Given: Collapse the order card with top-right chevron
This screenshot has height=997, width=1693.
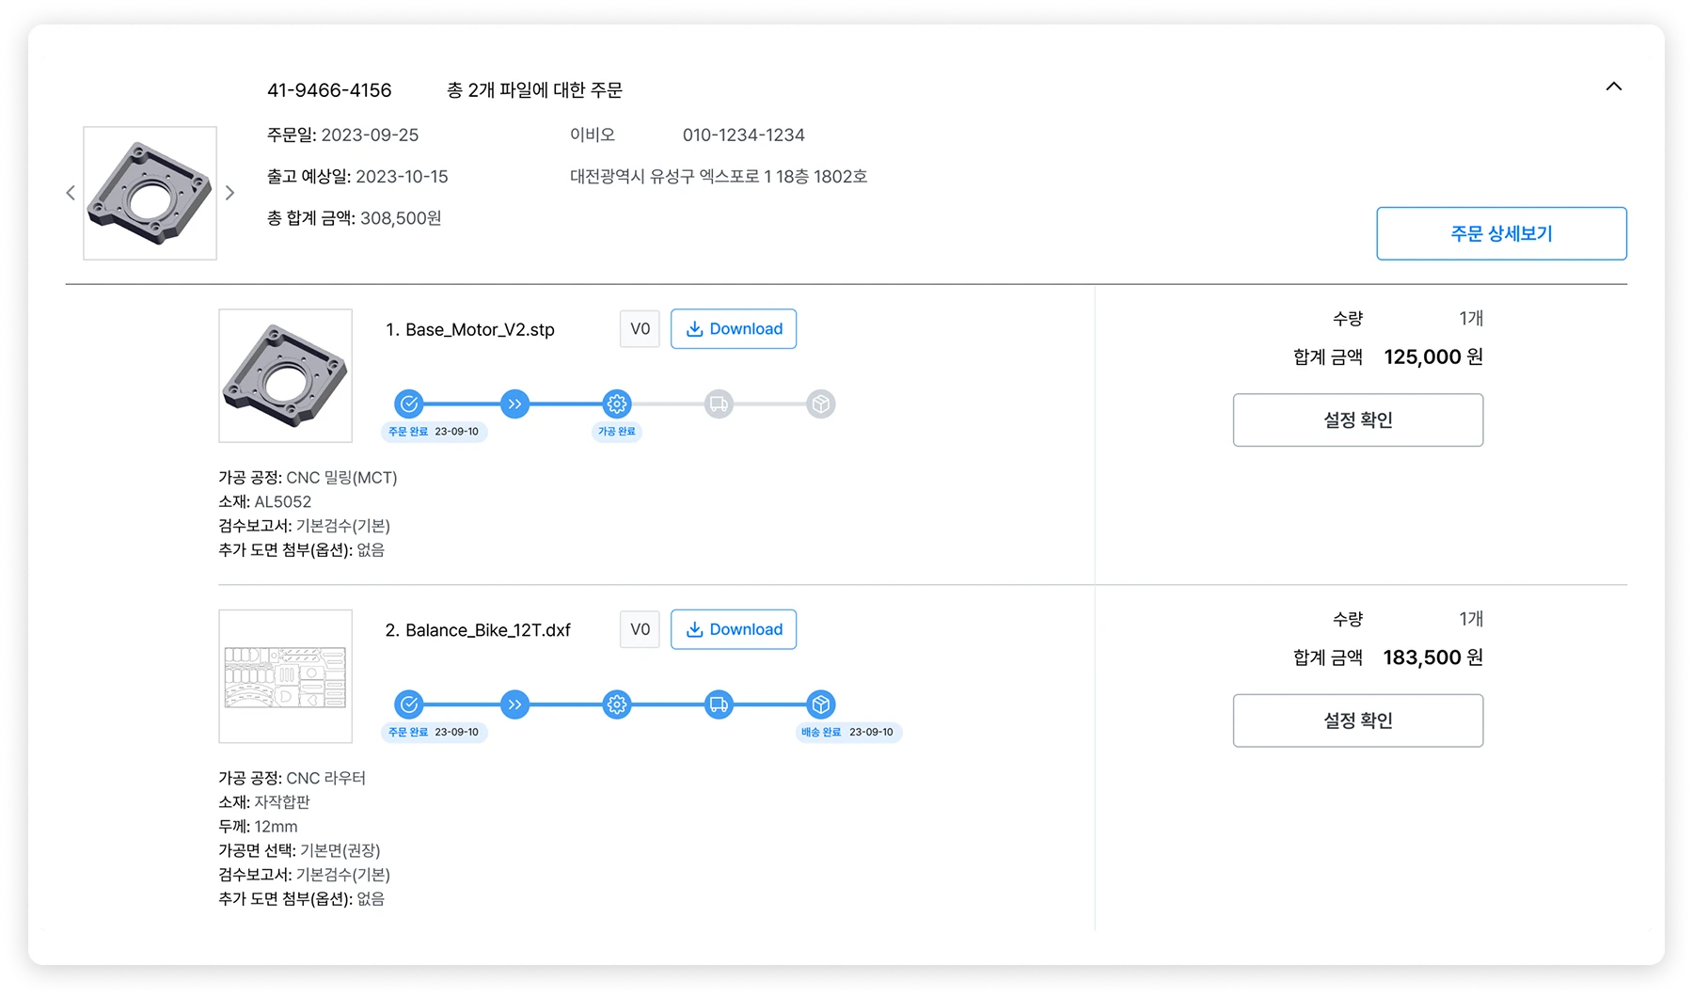Looking at the screenshot, I should (x=1614, y=87).
